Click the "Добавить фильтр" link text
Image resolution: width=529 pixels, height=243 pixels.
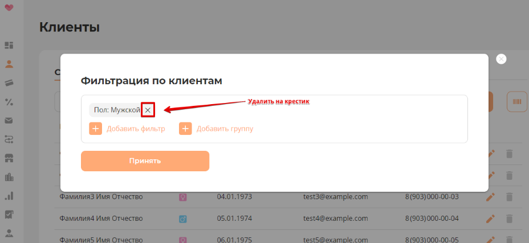tap(136, 129)
